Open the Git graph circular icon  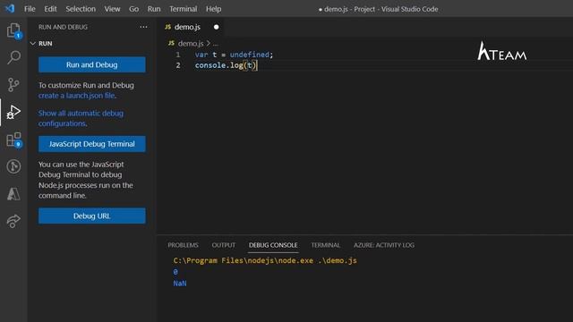(13, 166)
